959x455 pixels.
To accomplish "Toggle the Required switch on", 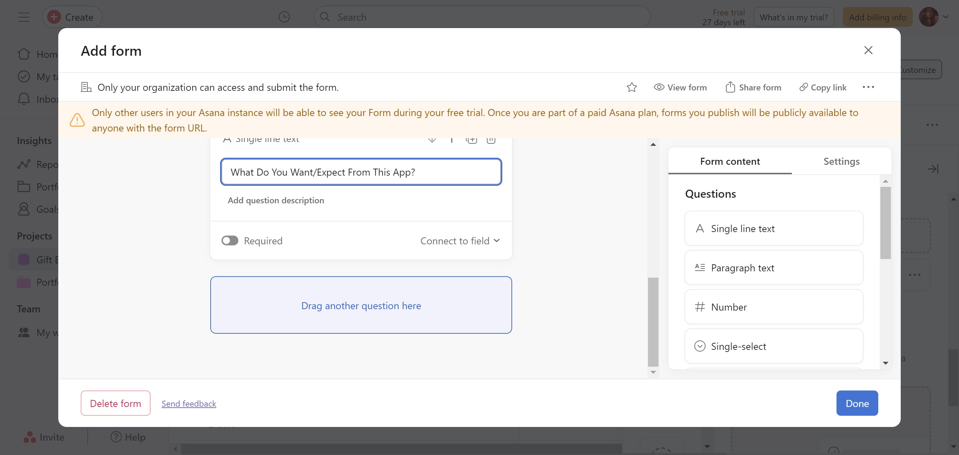I will tap(230, 240).
